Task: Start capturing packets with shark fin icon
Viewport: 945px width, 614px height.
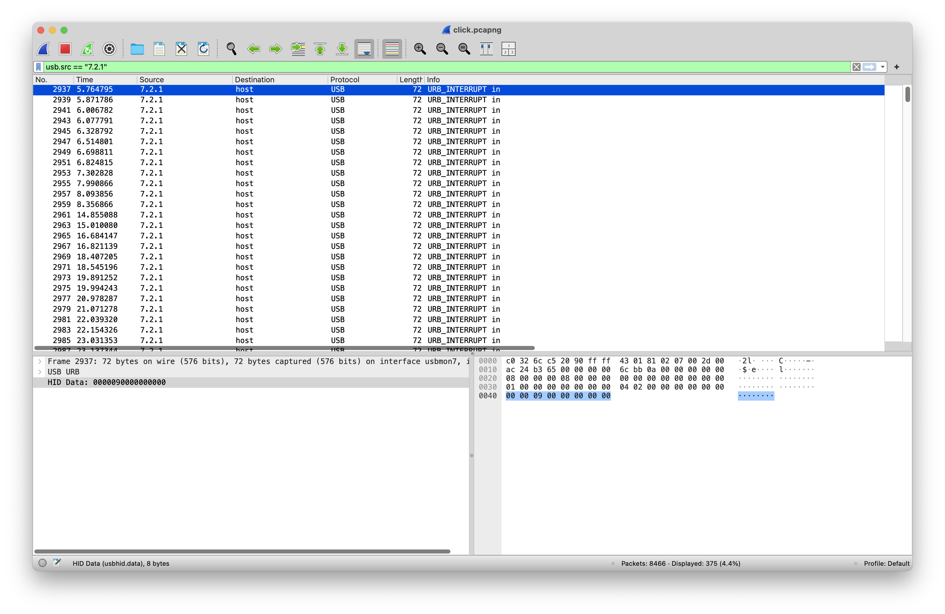Action: click(x=43, y=49)
